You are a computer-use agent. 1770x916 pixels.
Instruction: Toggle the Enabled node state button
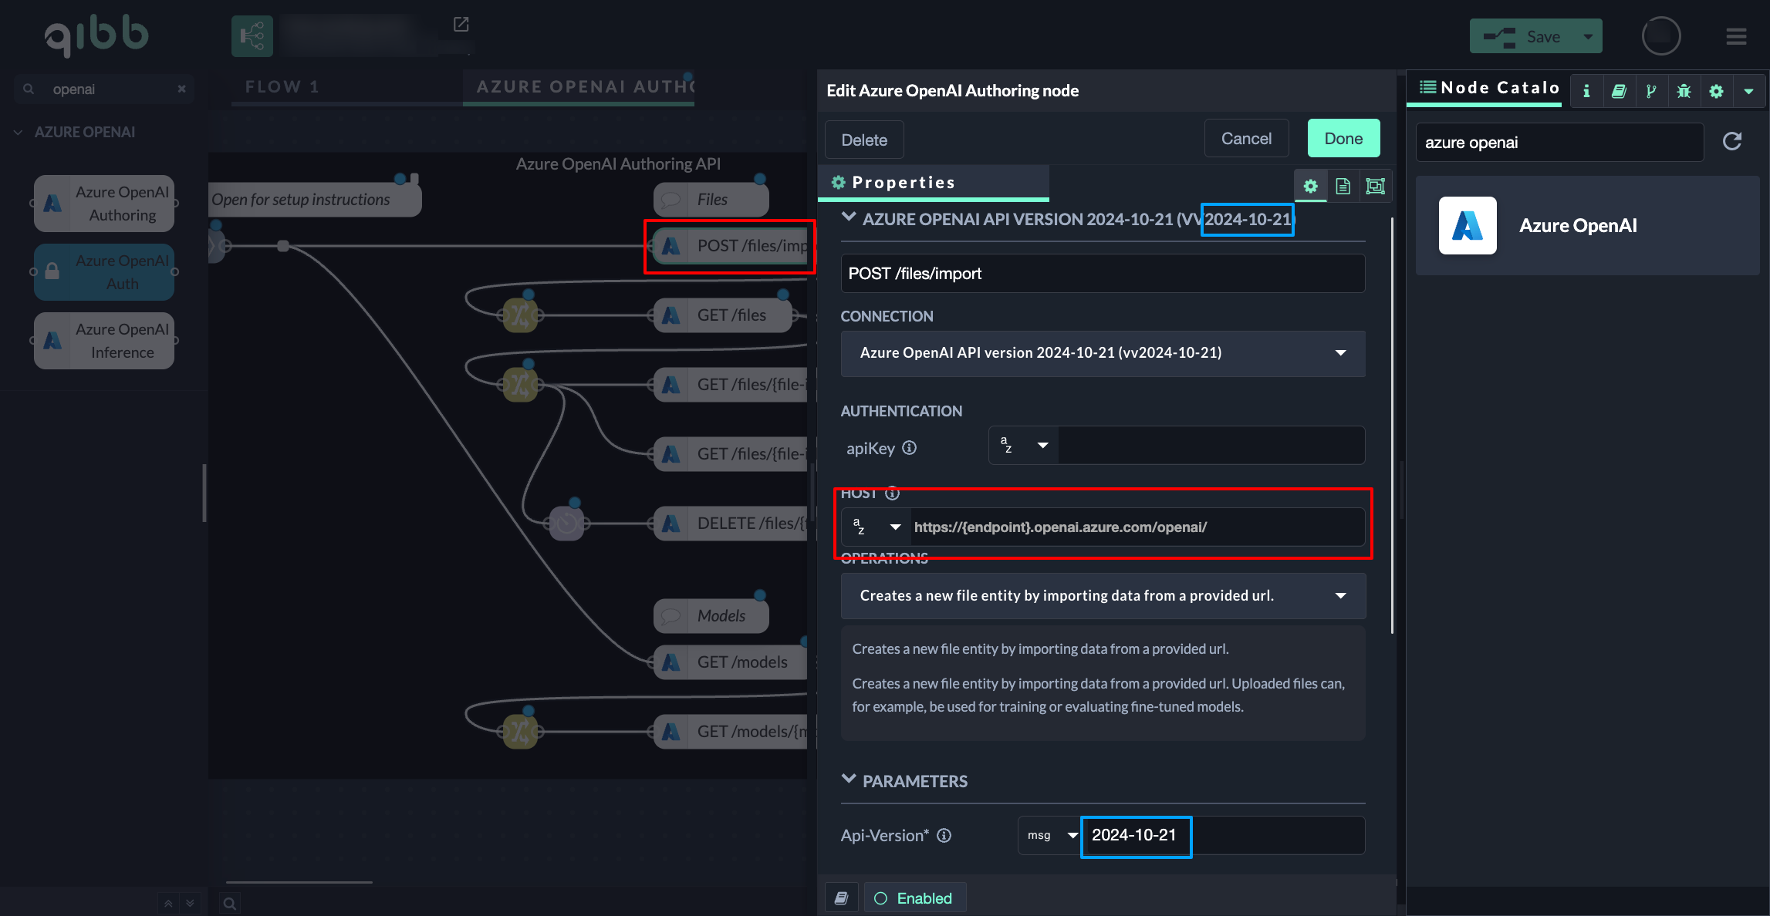pyautogui.click(x=914, y=898)
